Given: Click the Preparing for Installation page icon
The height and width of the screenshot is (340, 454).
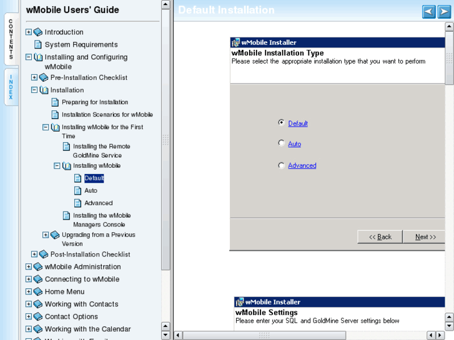Looking at the screenshot, I should click(x=55, y=102).
